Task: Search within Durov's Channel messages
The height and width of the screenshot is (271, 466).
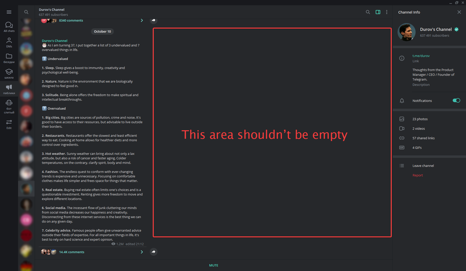Action: pyautogui.click(x=368, y=12)
